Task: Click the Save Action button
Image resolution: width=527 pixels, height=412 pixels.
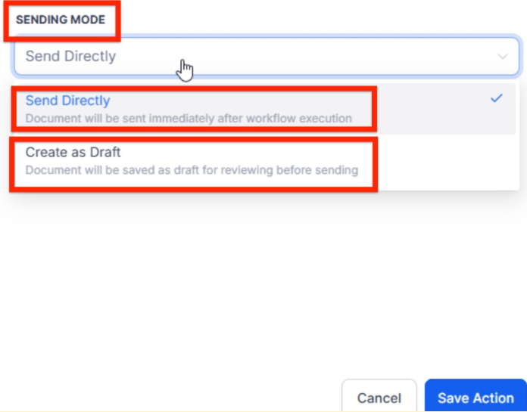Action: click(x=476, y=398)
